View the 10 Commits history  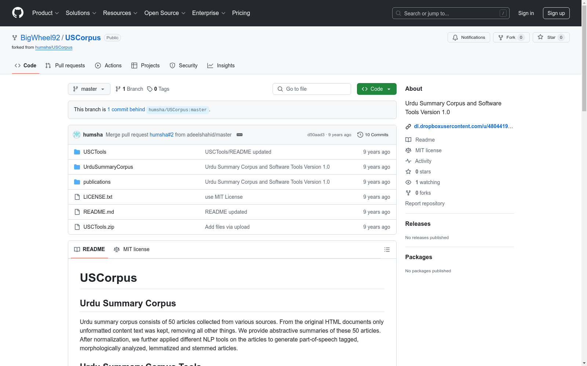(373, 135)
